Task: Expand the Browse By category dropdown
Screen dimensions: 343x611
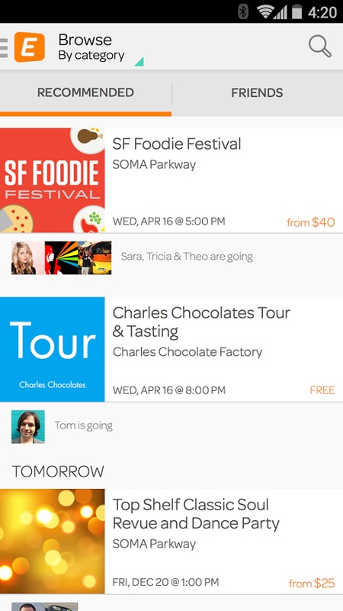Action: (91, 47)
